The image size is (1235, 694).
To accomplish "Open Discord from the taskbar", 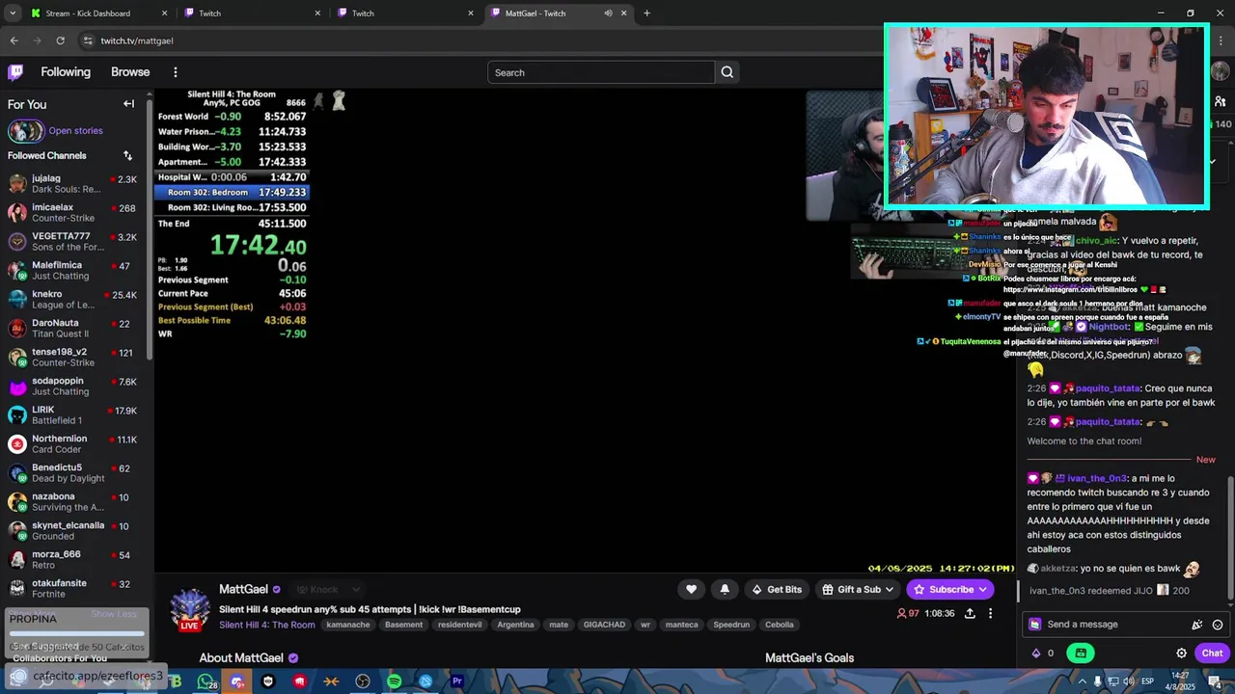I will pyautogui.click(x=237, y=681).
